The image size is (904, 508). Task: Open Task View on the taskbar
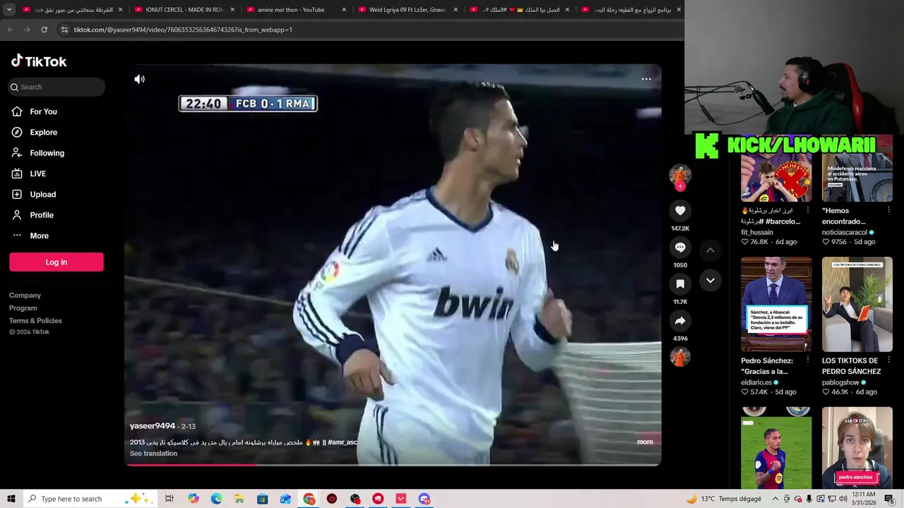pos(169,499)
